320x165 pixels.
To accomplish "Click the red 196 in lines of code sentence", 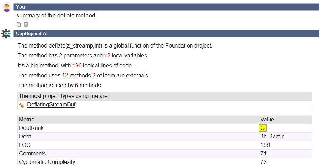I will [x=77, y=66].
